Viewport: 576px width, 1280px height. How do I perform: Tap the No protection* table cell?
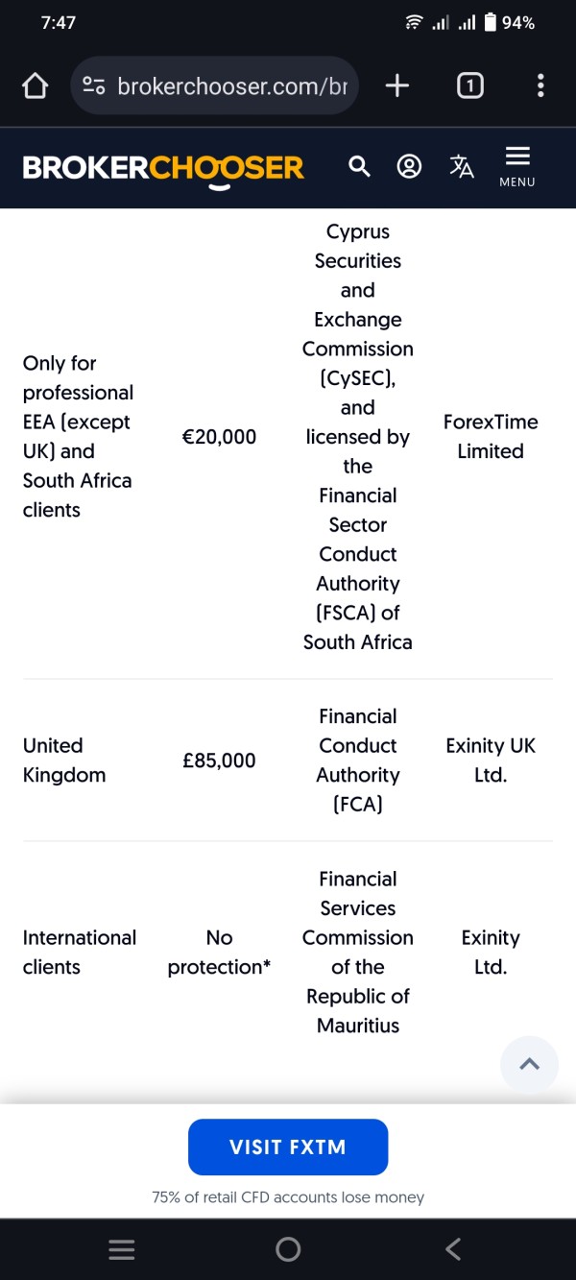[x=220, y=953]
